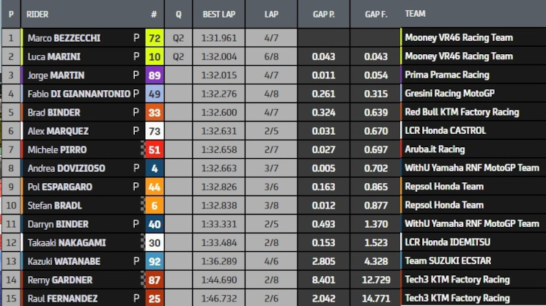Click the Q2 qualifier cell for Bezzecchi
The width and height of the screenshot is (546, 306).
coord(178,37)
